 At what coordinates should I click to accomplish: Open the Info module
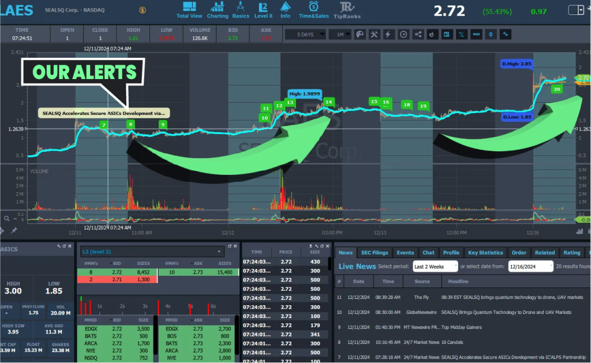(x=285, y=10)
